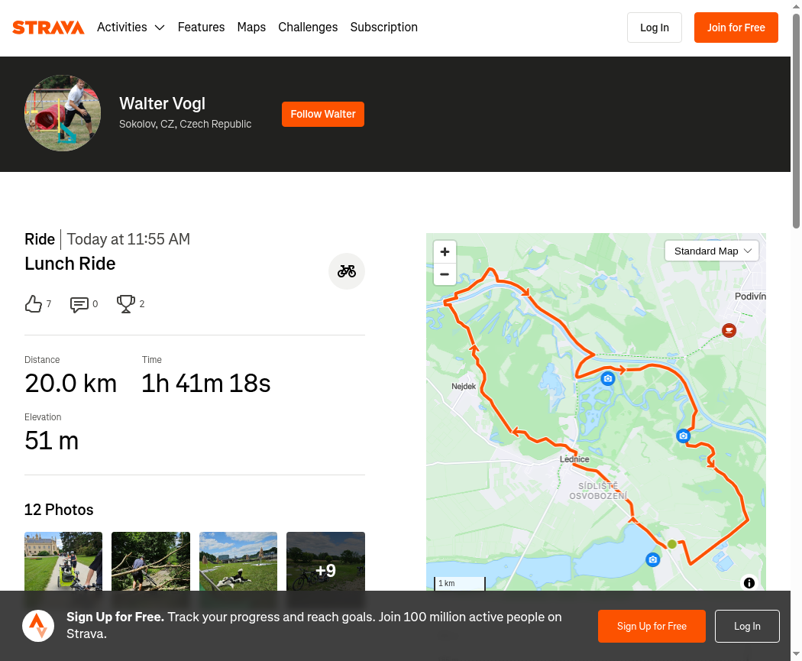802x661 pixels.
Task: Click the 51 m elevation value
Action: pos(52,441)
